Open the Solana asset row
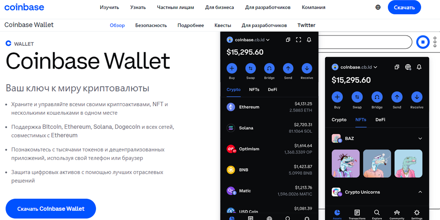 (269, 128)
